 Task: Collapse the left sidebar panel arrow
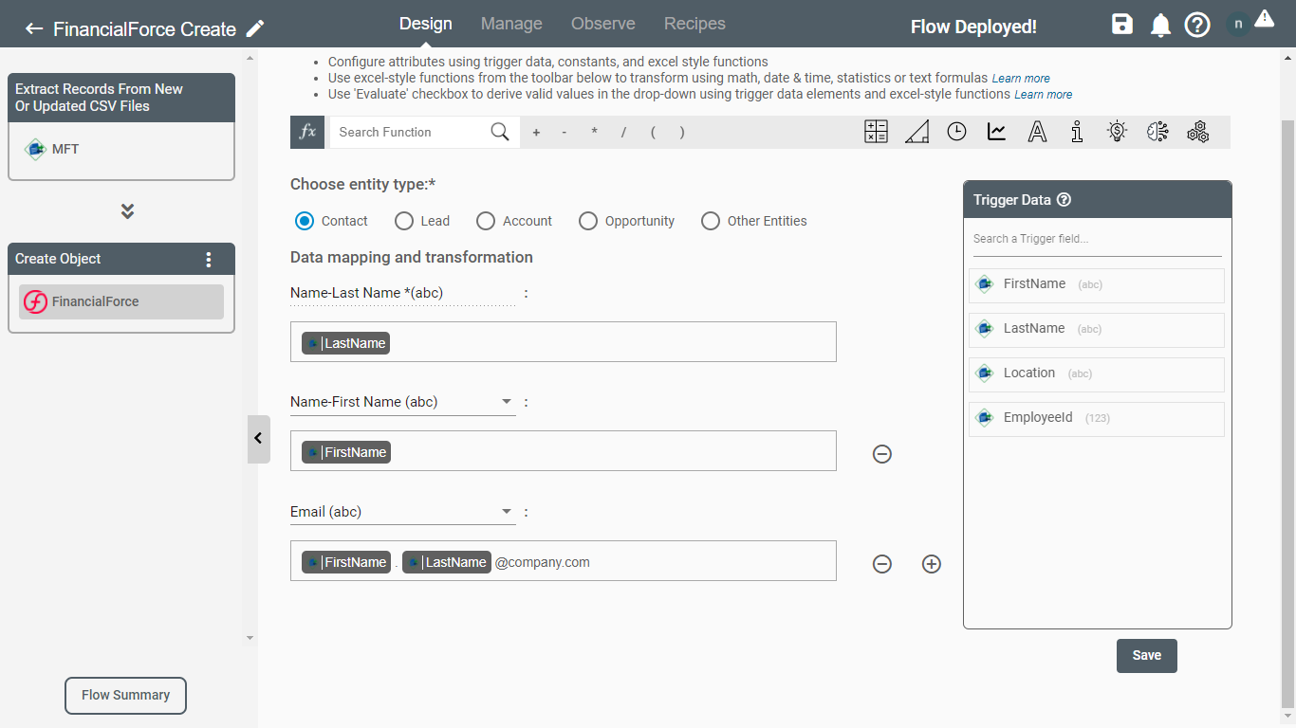[x=258, y=439]
